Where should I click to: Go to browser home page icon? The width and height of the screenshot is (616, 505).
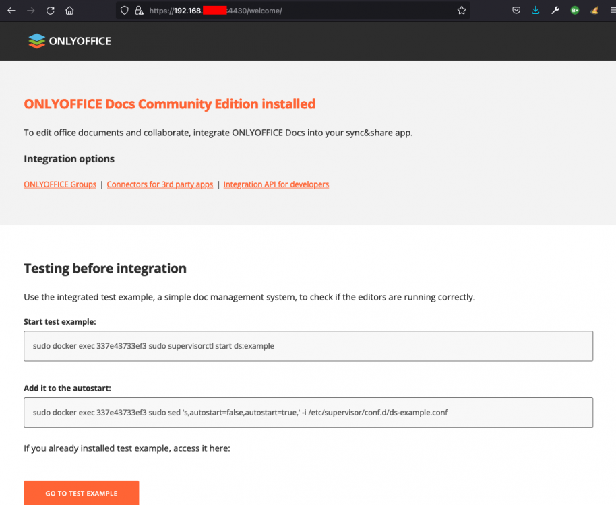pyautogui.click(x=69, y=11)
